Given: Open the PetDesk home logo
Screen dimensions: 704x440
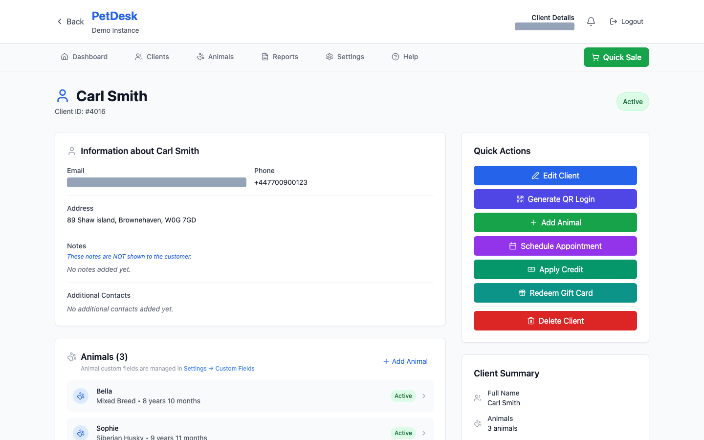Looking at the screenshot, I should click(115, 16).
